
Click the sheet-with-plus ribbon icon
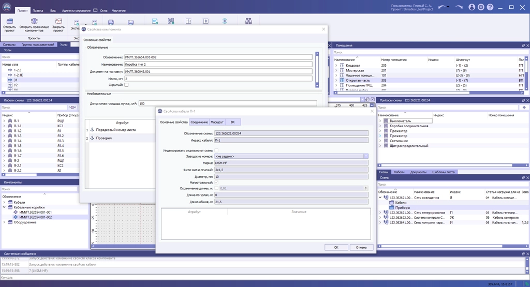click(155, 21)
